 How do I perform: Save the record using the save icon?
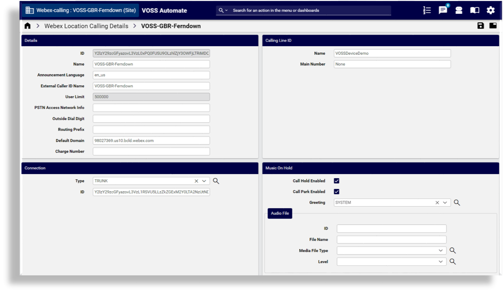(481, 25)
